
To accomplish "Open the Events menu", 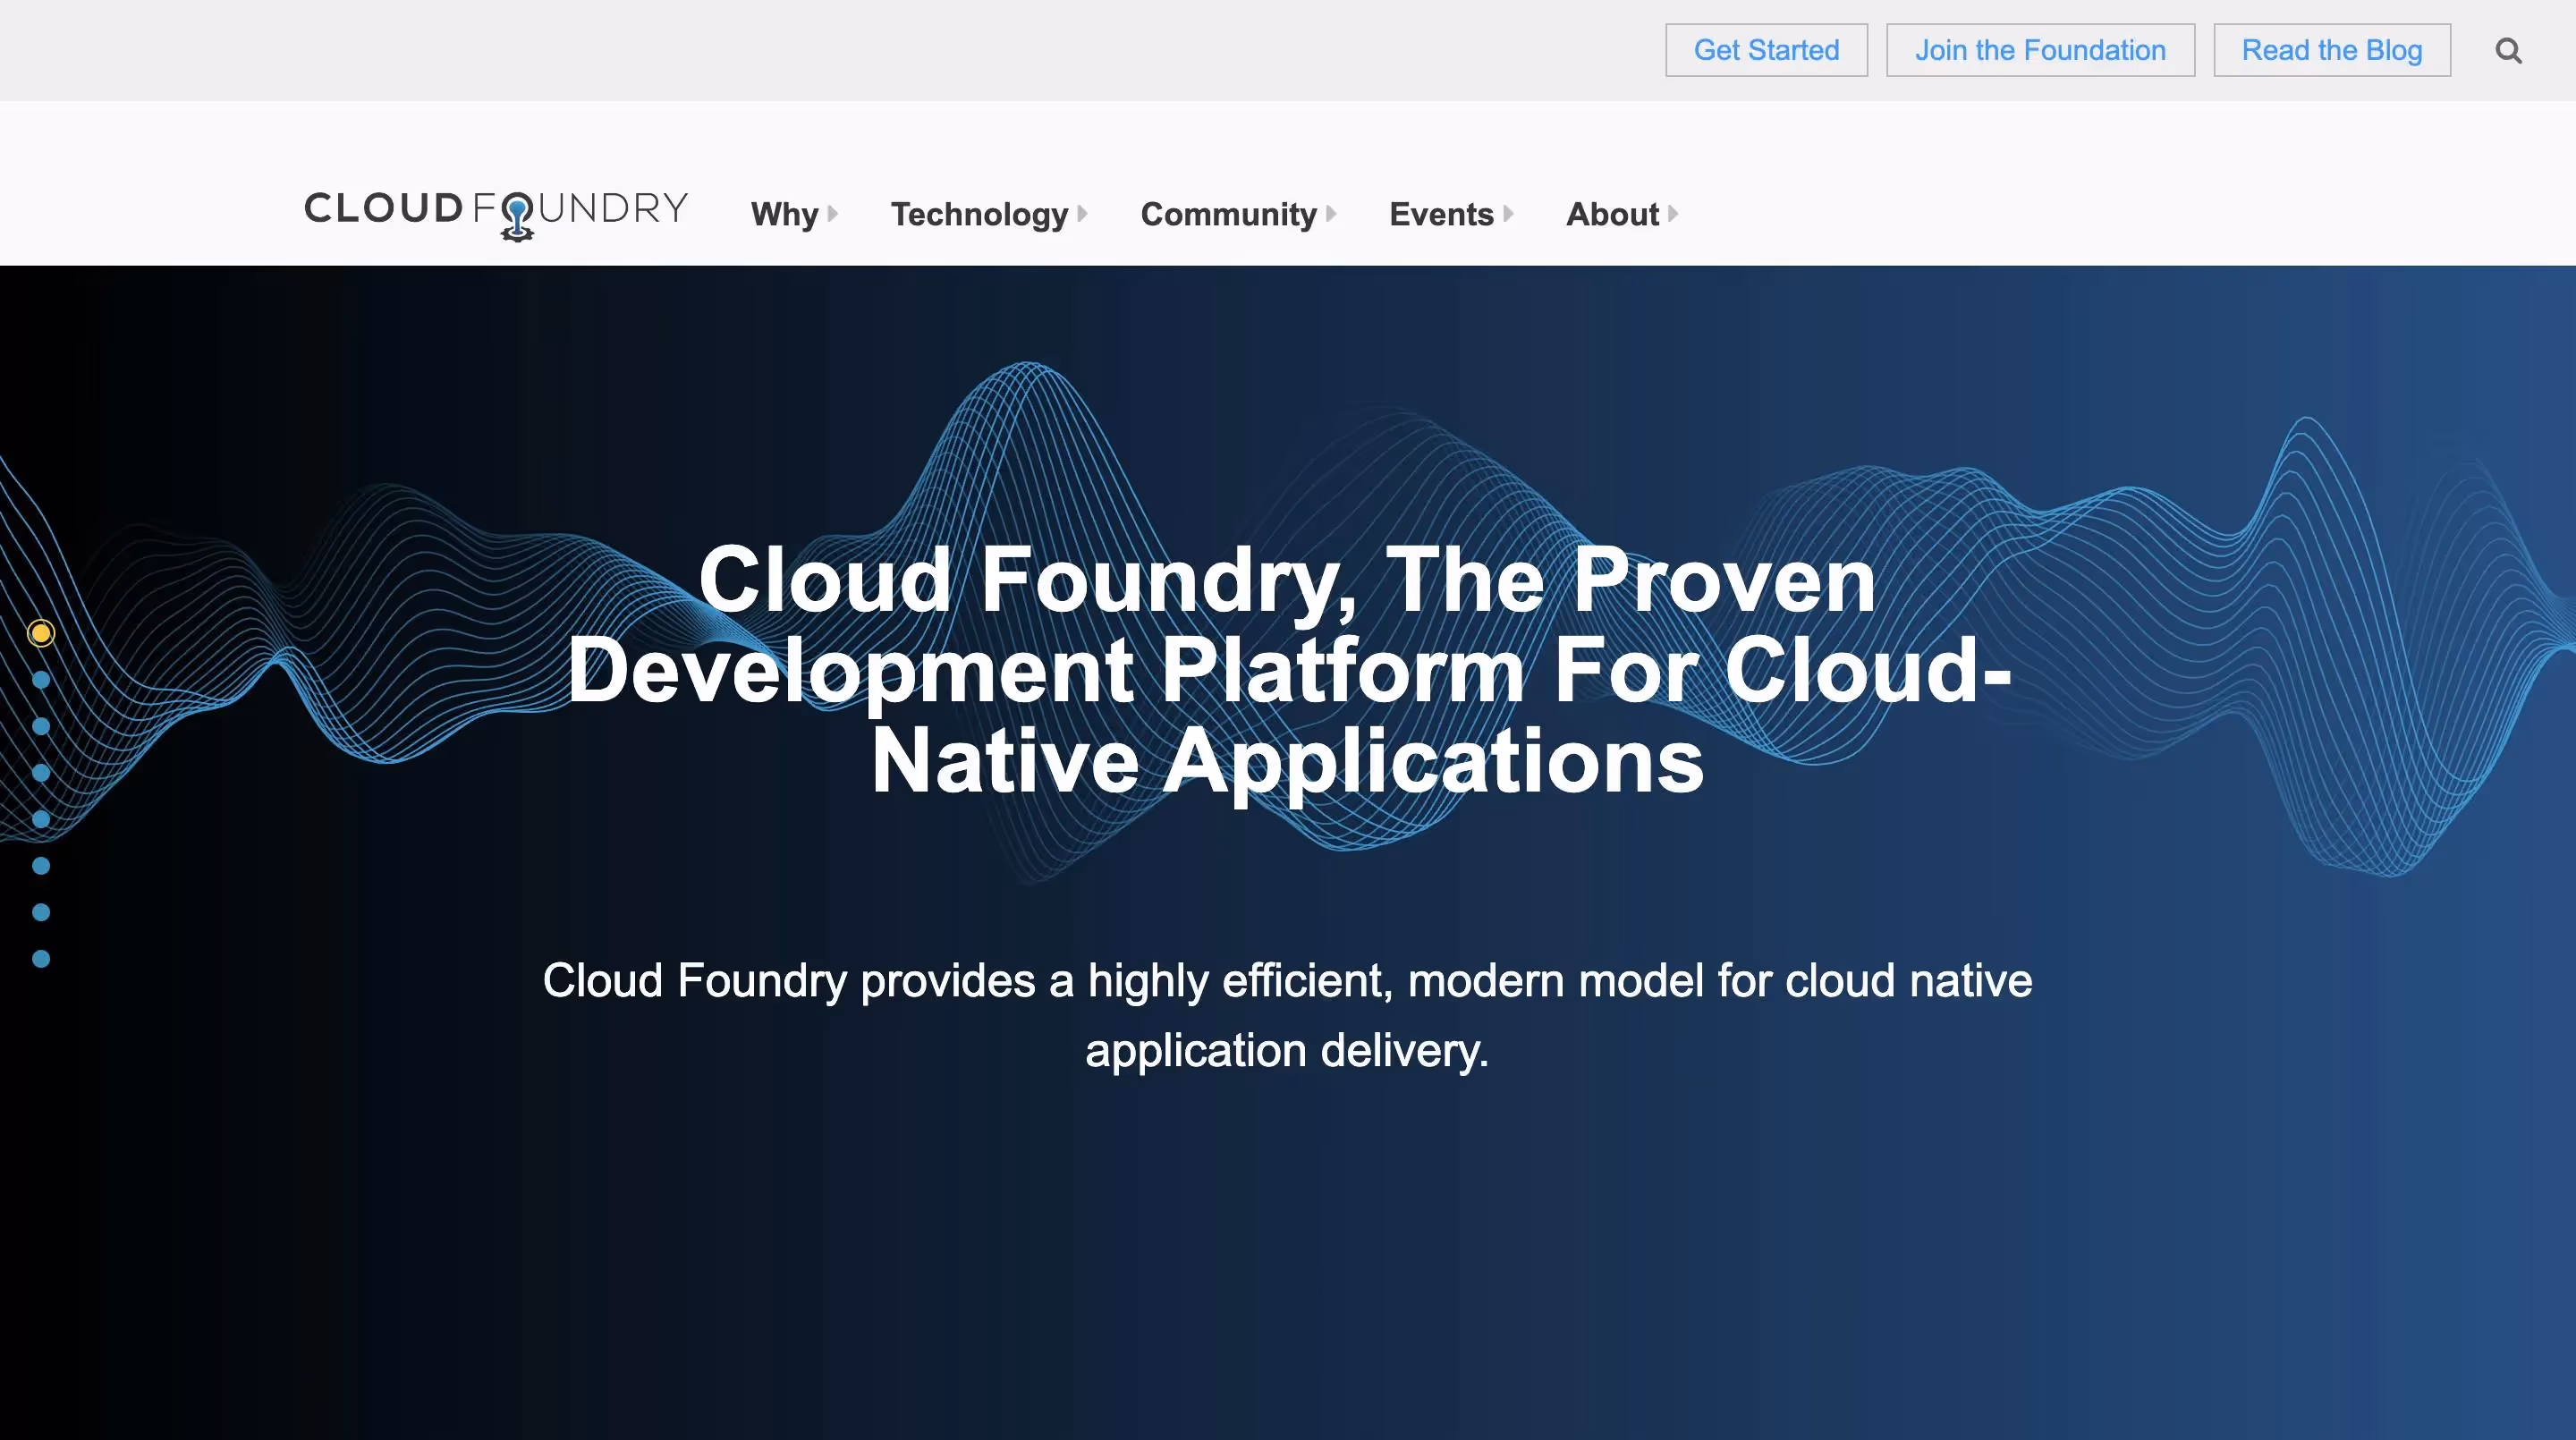I will point(1440,214).
